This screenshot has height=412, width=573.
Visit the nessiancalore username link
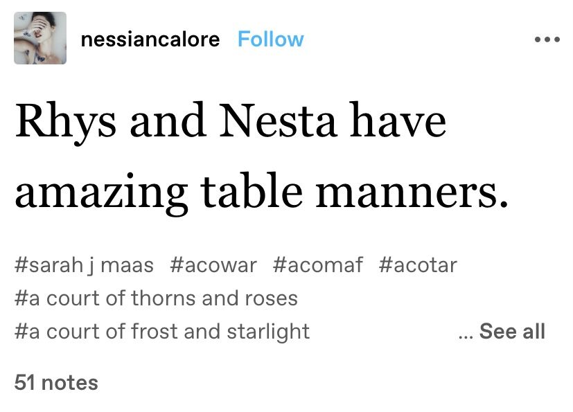(150, 39)
